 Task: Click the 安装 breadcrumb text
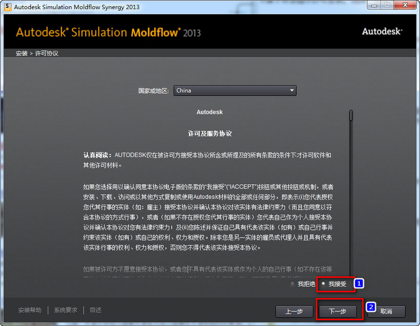[x=22, y=53]
